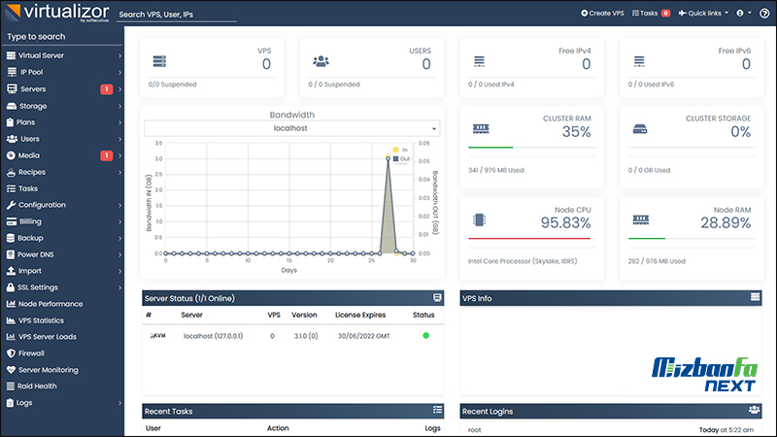Open the user account dropdown menu

click(x=742, y=14)
